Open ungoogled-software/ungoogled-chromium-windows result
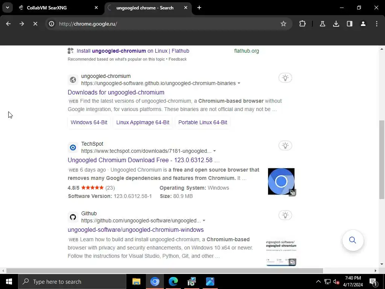 click(x=135, y=230)
